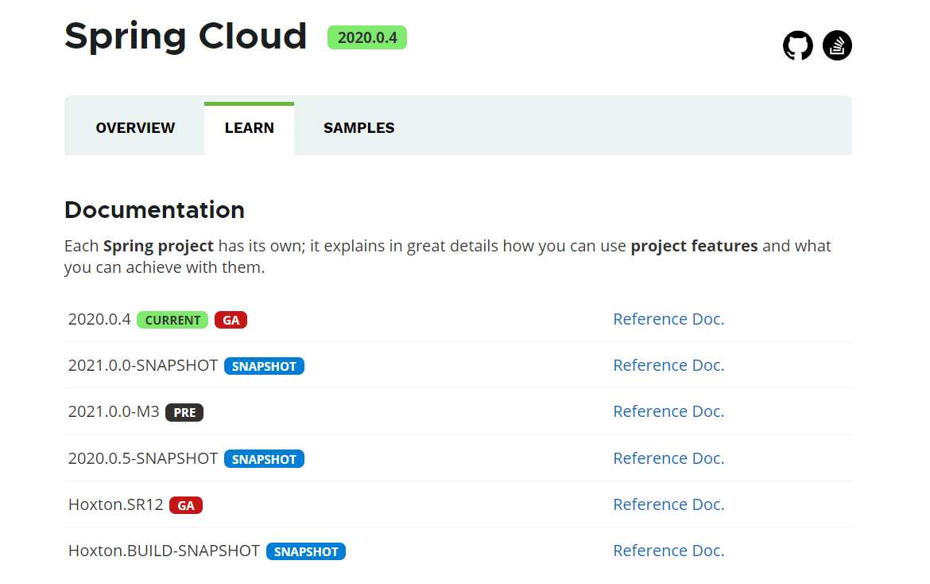Screen dimensions: 930x584
Task: Click the GA badge beside Hoxton.SR12
Action: [186, 505]
